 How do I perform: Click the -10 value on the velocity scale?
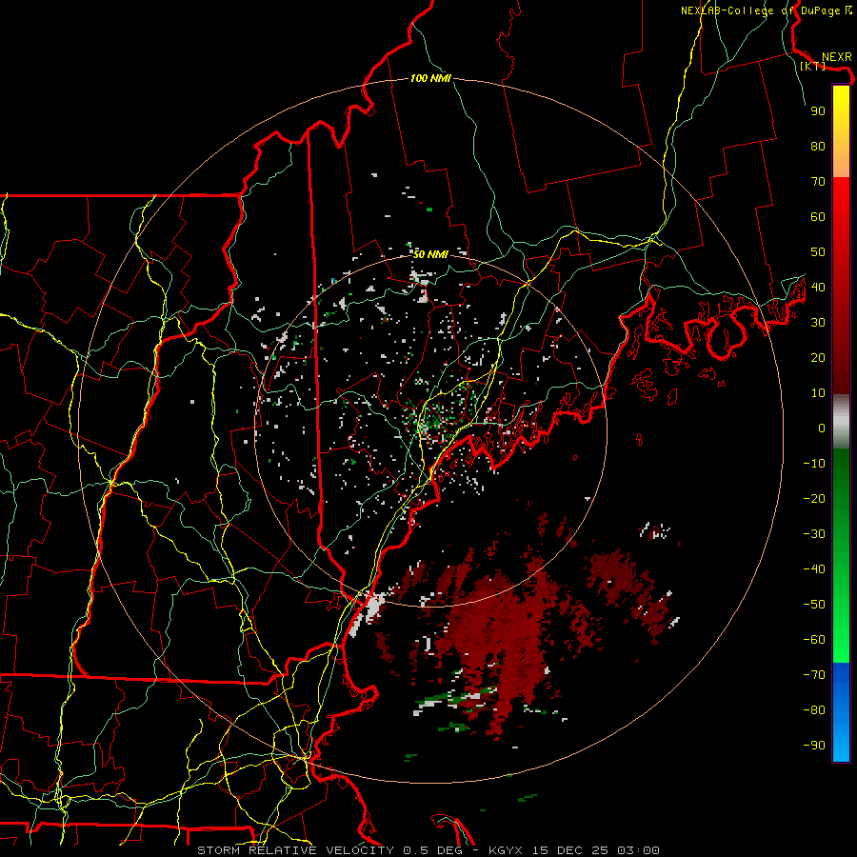814,464
